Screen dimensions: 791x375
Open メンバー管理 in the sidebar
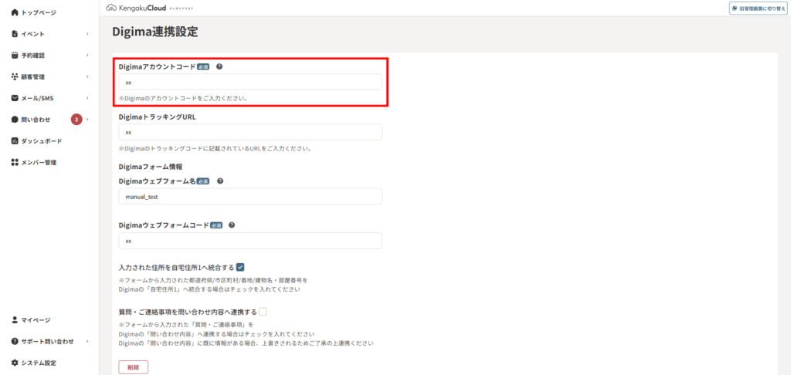(39, 162)
